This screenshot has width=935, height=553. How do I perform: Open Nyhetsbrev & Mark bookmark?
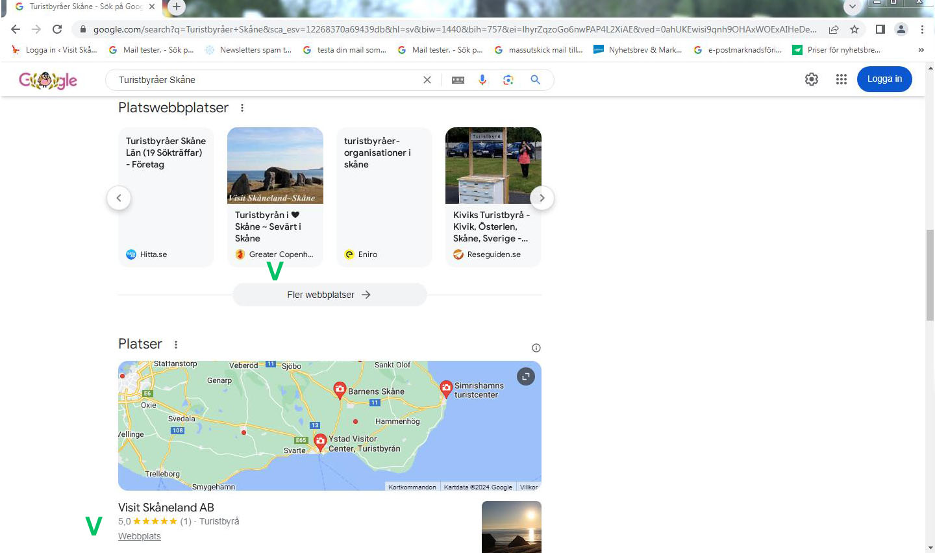638,50
